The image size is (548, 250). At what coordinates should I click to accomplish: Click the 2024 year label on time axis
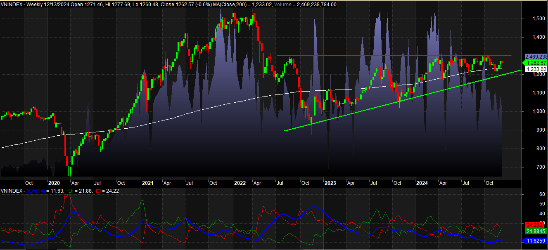click(422, 182)
